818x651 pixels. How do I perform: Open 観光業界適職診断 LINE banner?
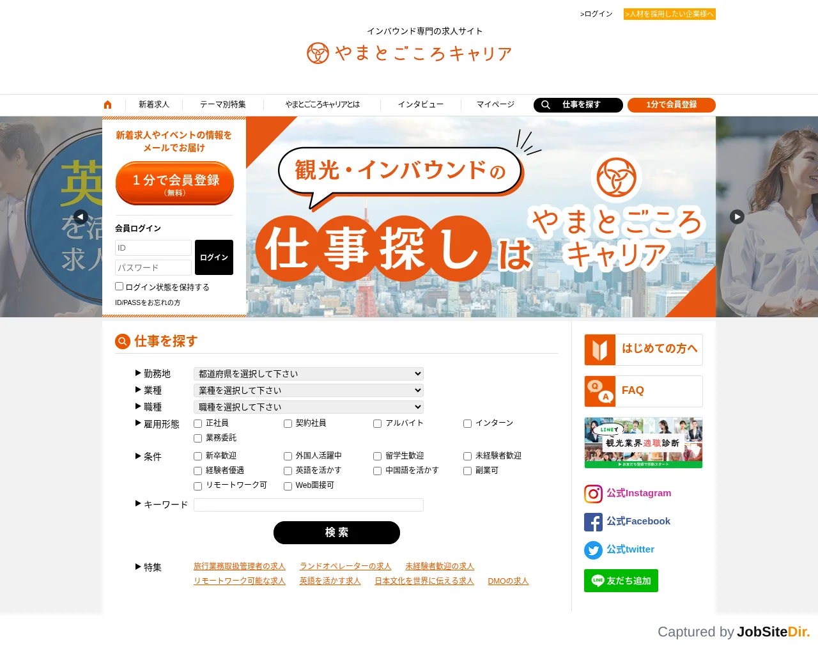(644, 443)
